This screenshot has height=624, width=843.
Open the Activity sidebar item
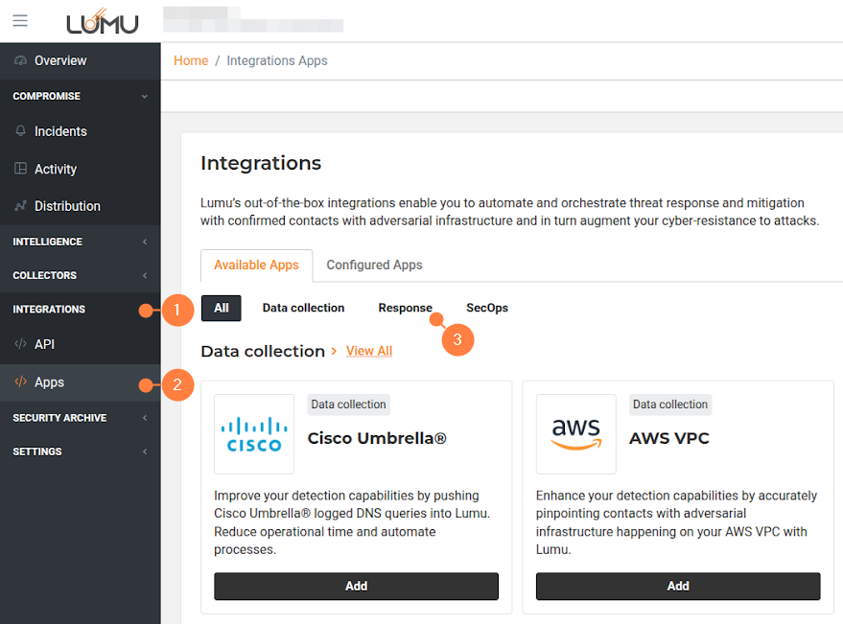tap(55, 169)
